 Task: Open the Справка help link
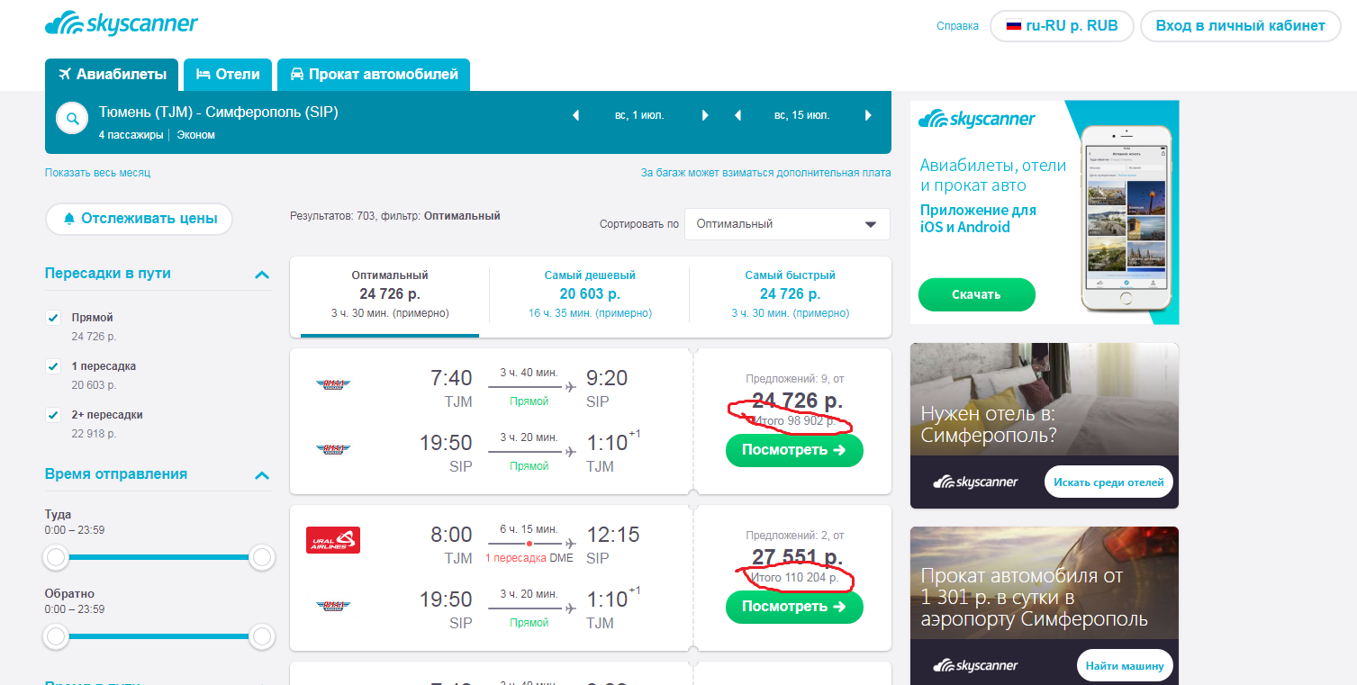(957, 26)
